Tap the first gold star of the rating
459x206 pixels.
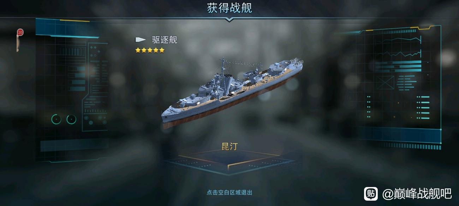tap(138, 50)
